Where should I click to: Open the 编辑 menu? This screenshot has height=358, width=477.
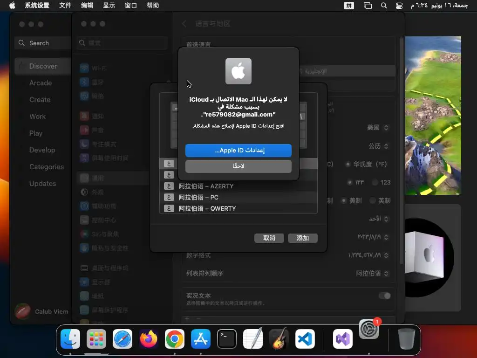[87, 6]
